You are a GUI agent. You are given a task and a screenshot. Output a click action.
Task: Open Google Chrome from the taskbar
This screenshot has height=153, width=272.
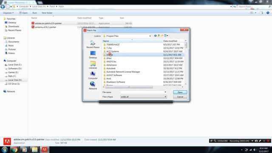click(x=14, y=150)
